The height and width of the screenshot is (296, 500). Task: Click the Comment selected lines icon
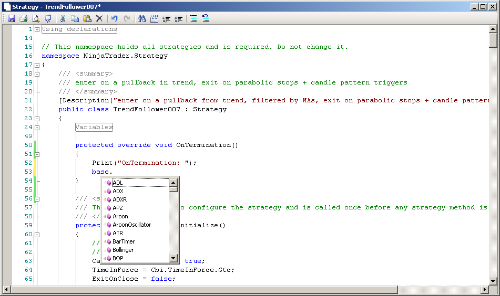[193, 19]
